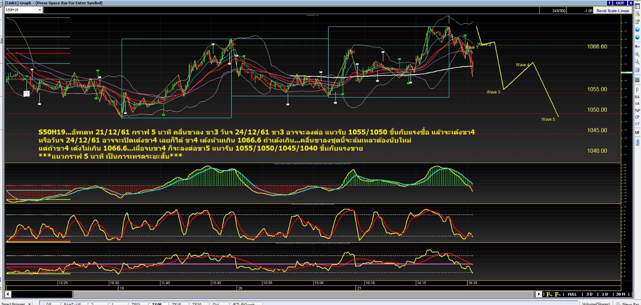Screen dimensions: 641x305
Task: Click the F- font decrease icon
Action: [x=557, y=294]
